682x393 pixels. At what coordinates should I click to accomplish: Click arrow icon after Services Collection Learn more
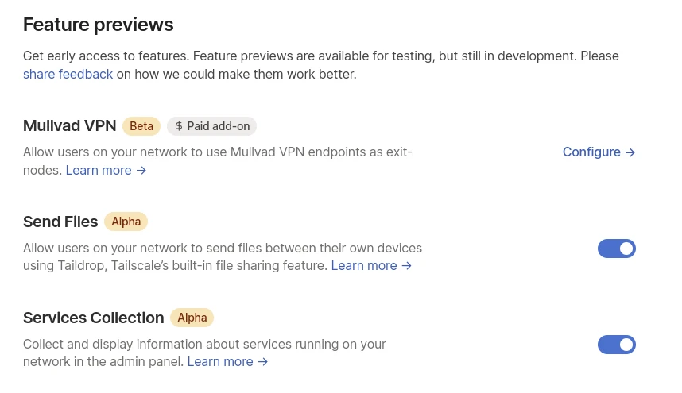point(263,362)
